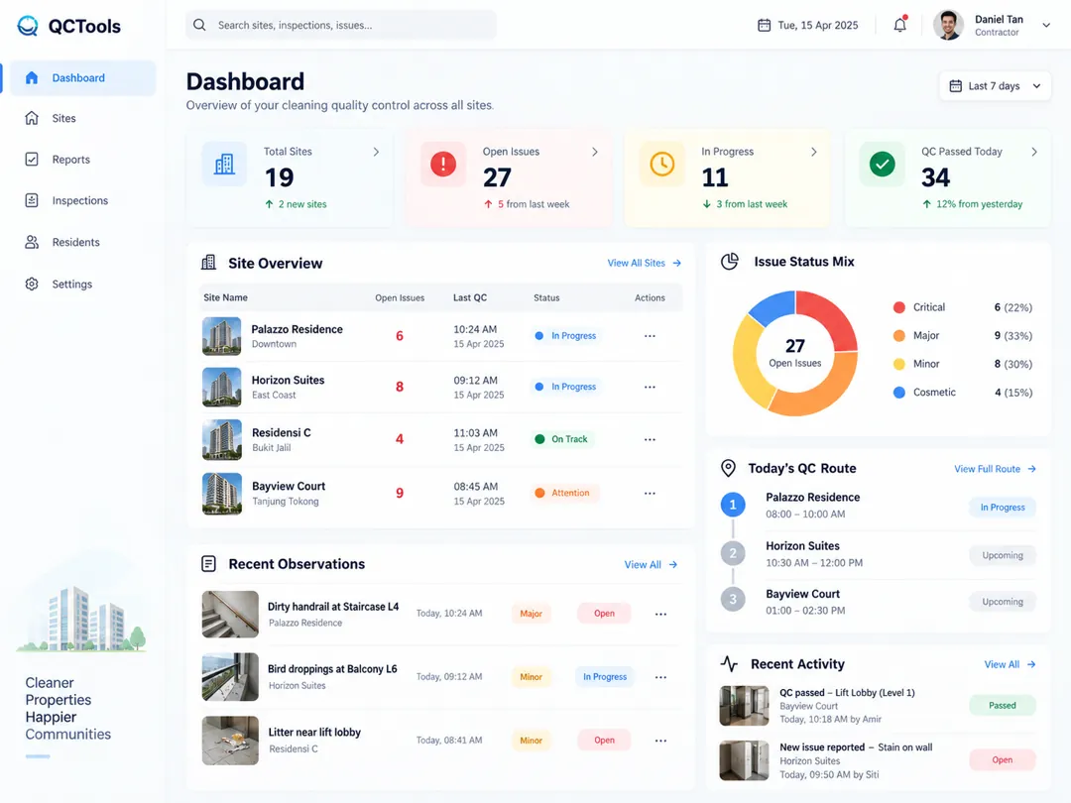The image size is (1071, 803).
Task: Expand the Total Sites card chevron
Action: [376, 152]
